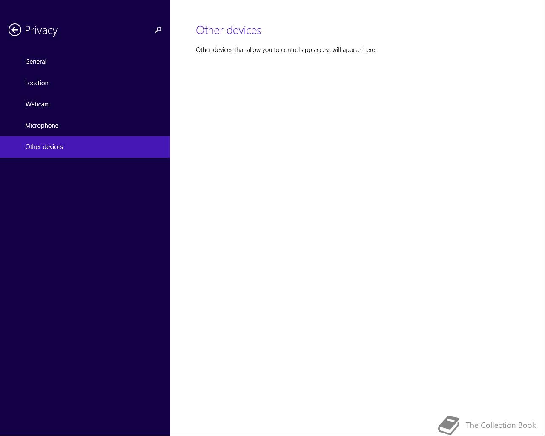This screenshot has width=545, height=436.
Task: Go back using the arrow beside Privacy
Action: coord(15,30)
